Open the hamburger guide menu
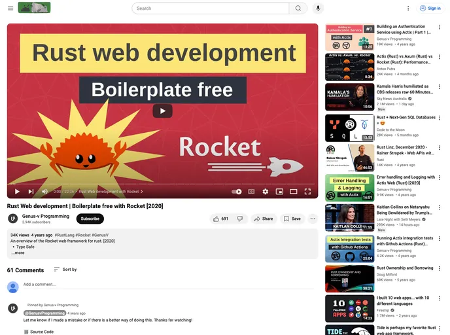Image resolution: width=450 pixels, height=335 pixels. pyautogui.click(x=10, y=8)
